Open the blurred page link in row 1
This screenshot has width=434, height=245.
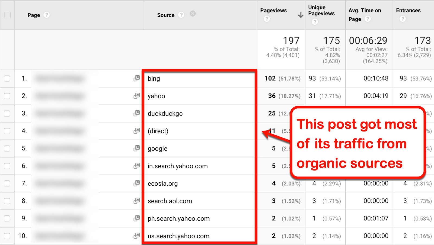tap(59, 79)
